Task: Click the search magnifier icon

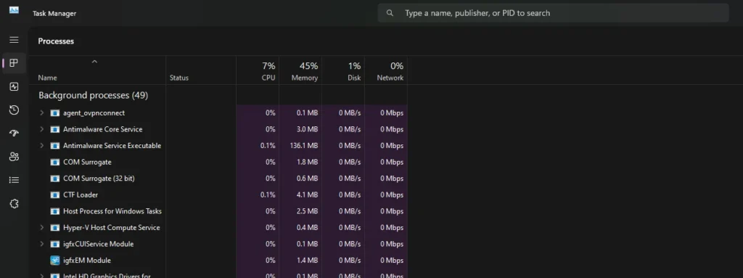Action: (390, 13)
